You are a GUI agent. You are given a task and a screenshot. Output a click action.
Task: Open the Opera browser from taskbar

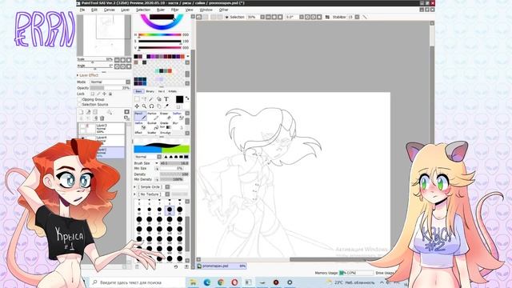(x=234, y=282)
